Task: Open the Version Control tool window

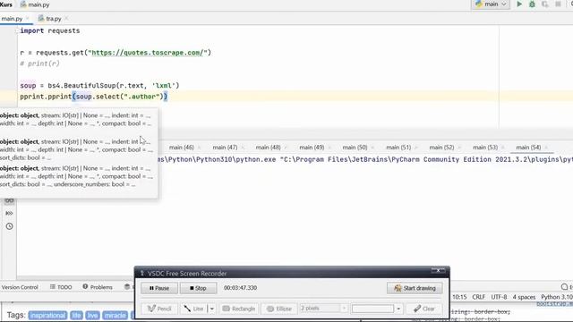Action: (x=20, y=287)
